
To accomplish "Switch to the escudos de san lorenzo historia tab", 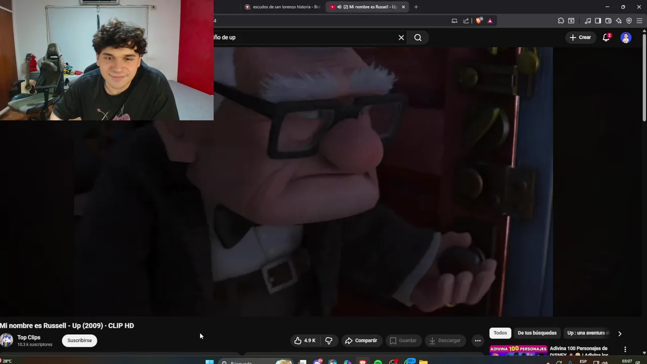I will coord(283,7).
